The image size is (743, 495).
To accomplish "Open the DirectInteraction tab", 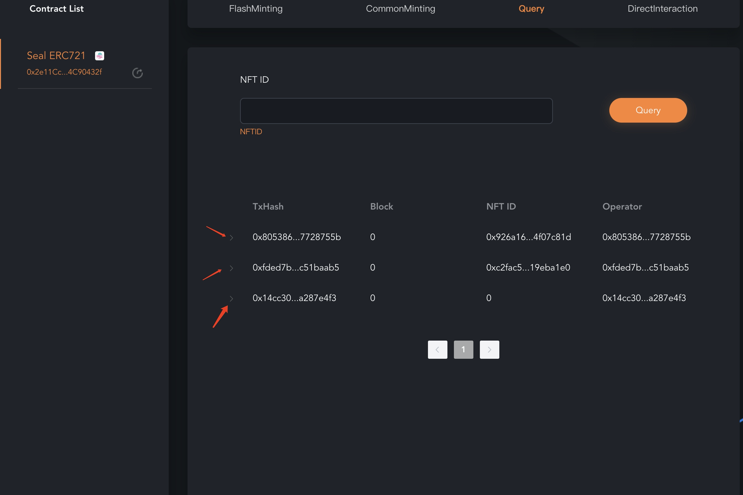I will (x=662, y=9).
